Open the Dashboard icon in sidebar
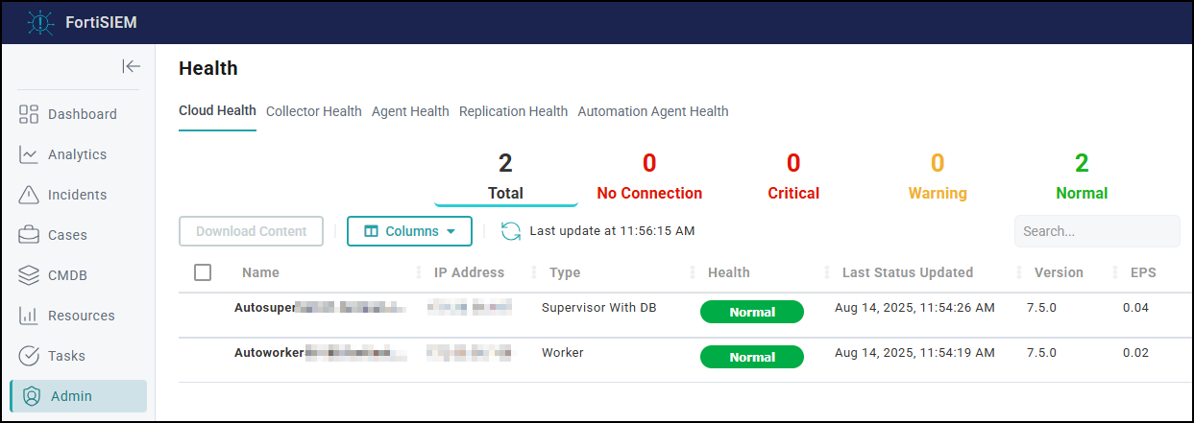Screen dimensions: 1194x423 click(x=29, y=114)
